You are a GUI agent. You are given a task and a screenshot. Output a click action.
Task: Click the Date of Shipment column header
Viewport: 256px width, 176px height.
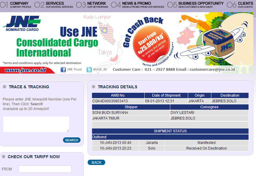point(166,95)
